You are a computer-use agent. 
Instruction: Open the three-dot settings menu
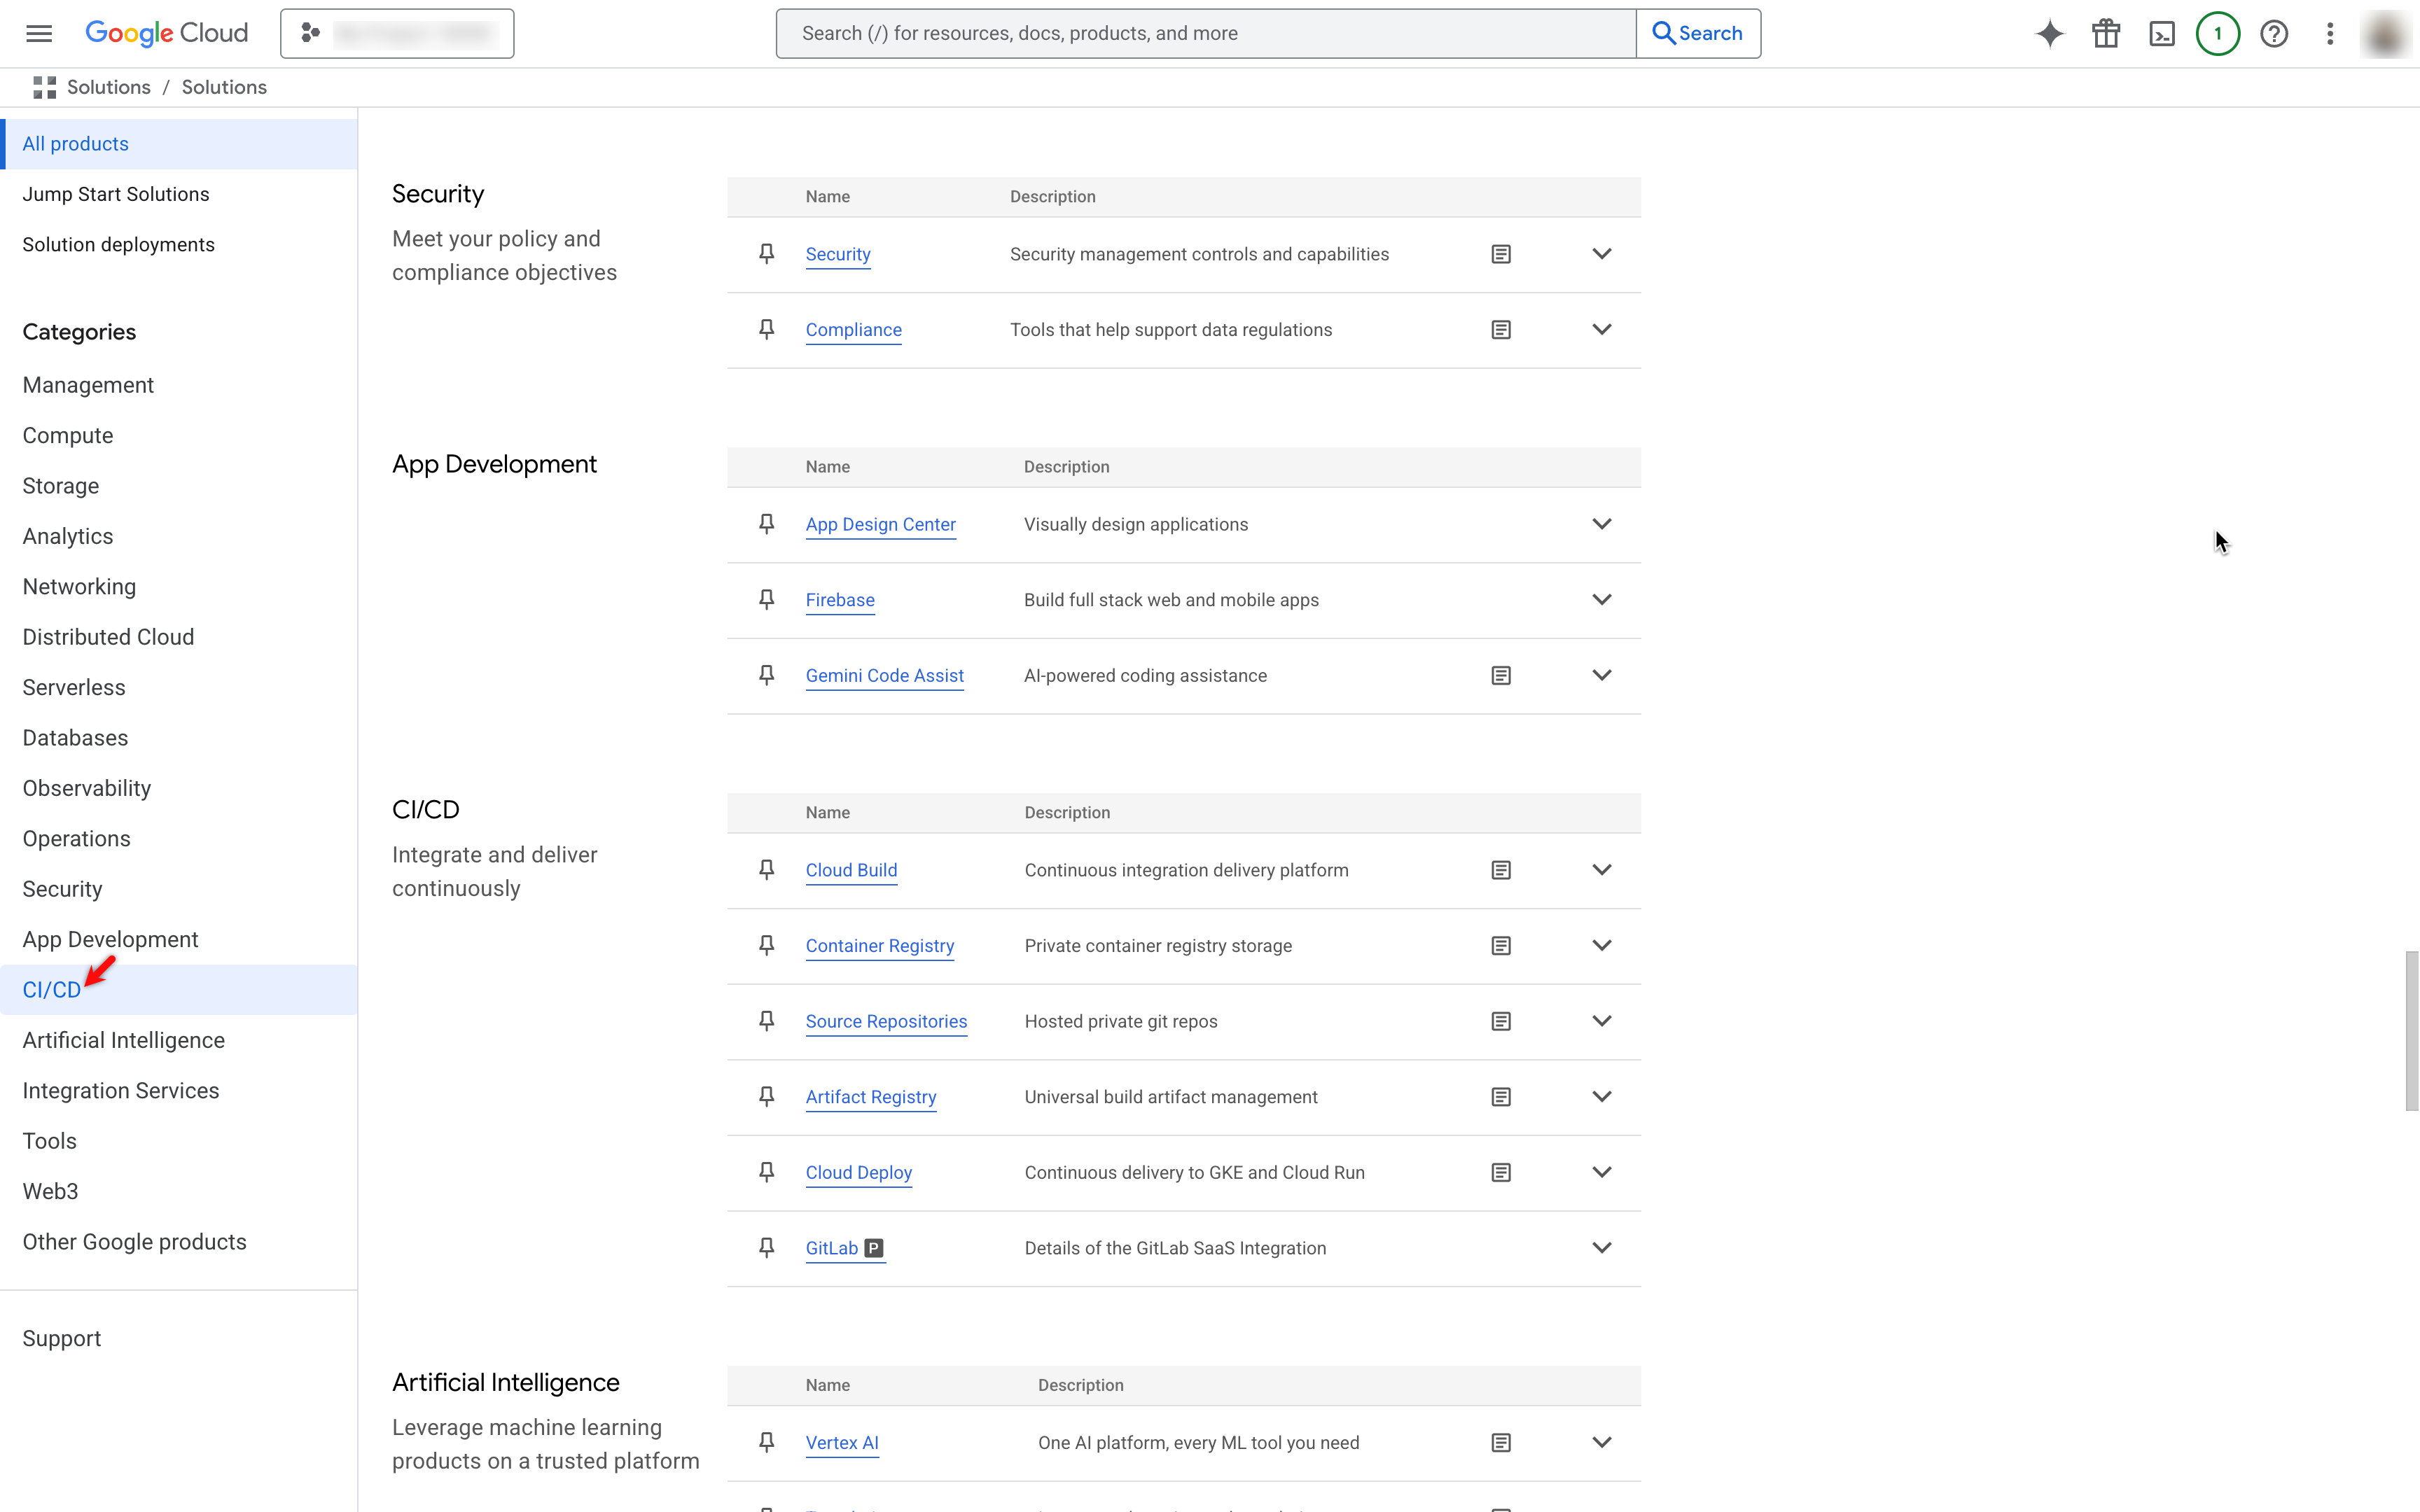2329,33
